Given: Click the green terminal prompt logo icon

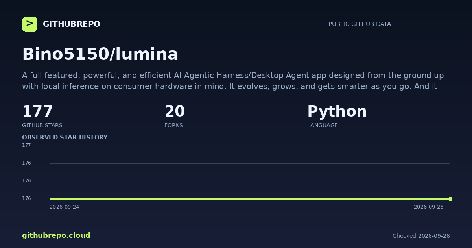Looking at the screenshot, I should coord(29,24).
